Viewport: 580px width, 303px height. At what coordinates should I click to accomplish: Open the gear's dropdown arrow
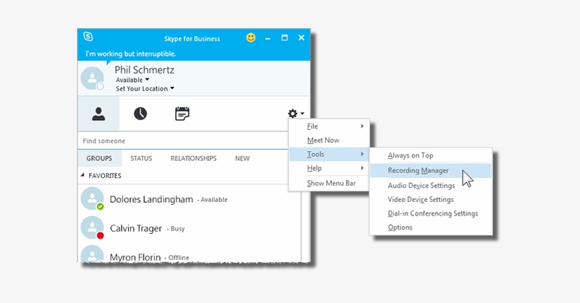(x=302, y=114)
